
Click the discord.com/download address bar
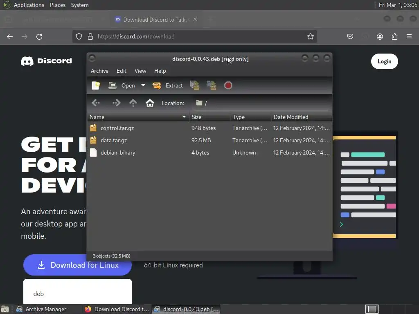194,36
